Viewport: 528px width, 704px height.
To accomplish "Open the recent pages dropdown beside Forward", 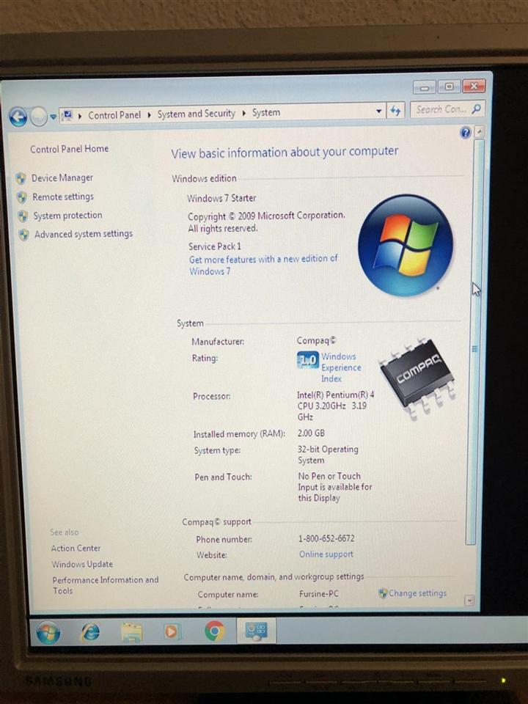I will pyautogui.click(x=53, y=117).
